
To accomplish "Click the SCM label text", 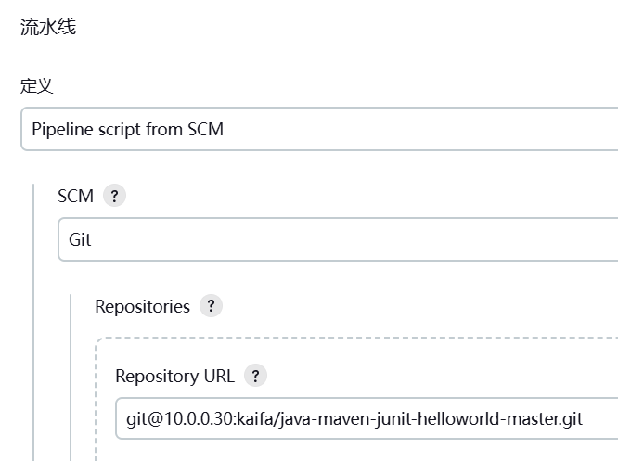I will (x=75, y=196).
